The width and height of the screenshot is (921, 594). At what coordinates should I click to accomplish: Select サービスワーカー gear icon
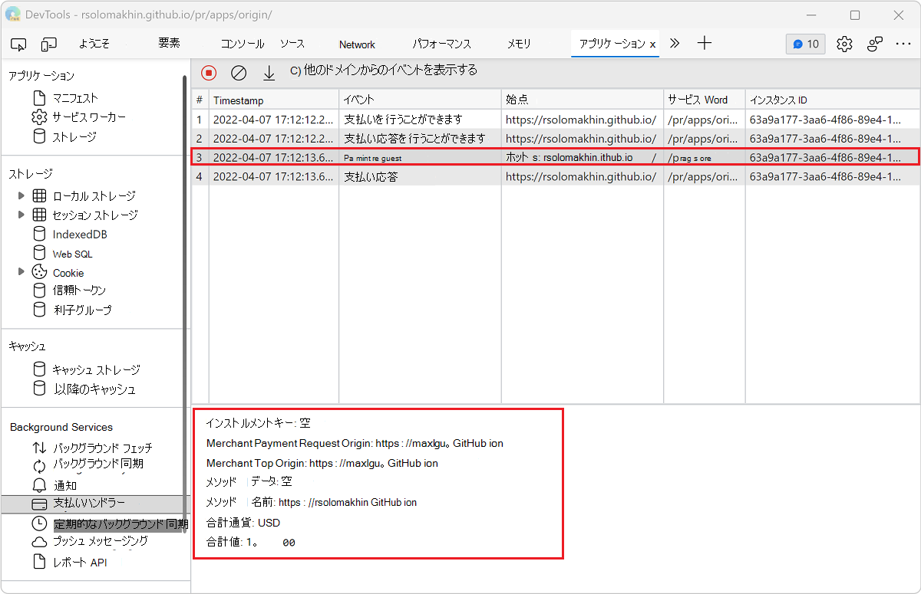tap(39, 117)
